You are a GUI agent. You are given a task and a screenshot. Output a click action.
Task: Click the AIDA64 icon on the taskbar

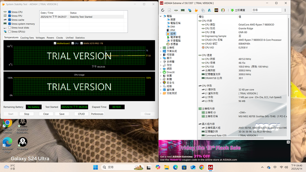click(210, 167)
